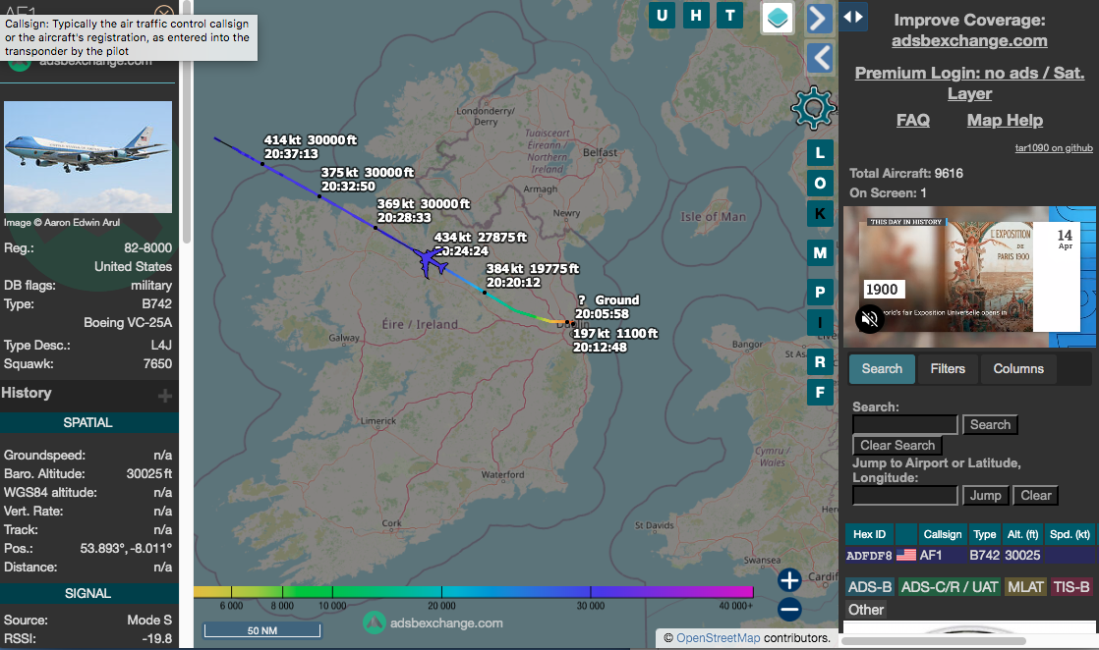Click the SPATIAL section header

tap(89, 422)
